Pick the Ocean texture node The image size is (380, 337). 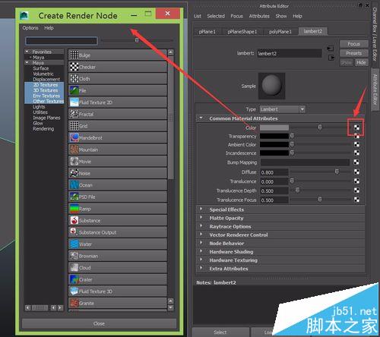(x=118, y=185)
